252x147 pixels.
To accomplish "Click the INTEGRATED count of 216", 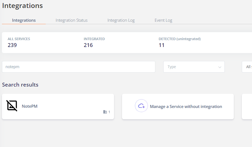I will (x=88, y=45).
